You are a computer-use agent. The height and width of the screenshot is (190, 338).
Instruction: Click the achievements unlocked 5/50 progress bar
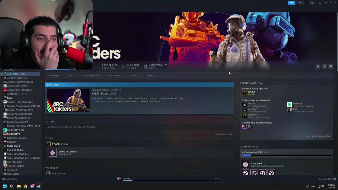pyautogui.click(x=287, y=155)
